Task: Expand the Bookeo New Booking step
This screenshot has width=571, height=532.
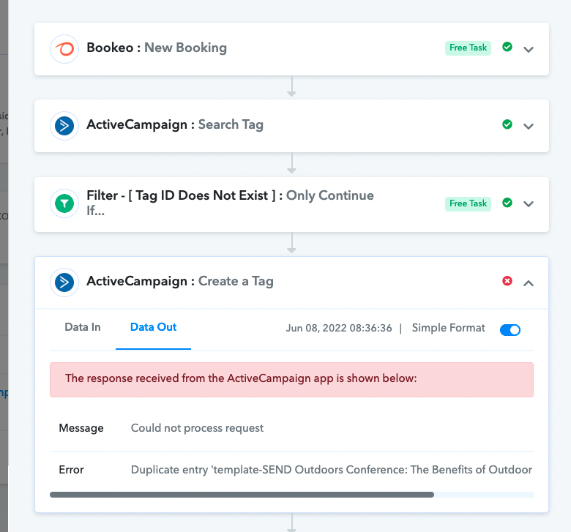Action: pyautogui.click(x=529, y=50)
